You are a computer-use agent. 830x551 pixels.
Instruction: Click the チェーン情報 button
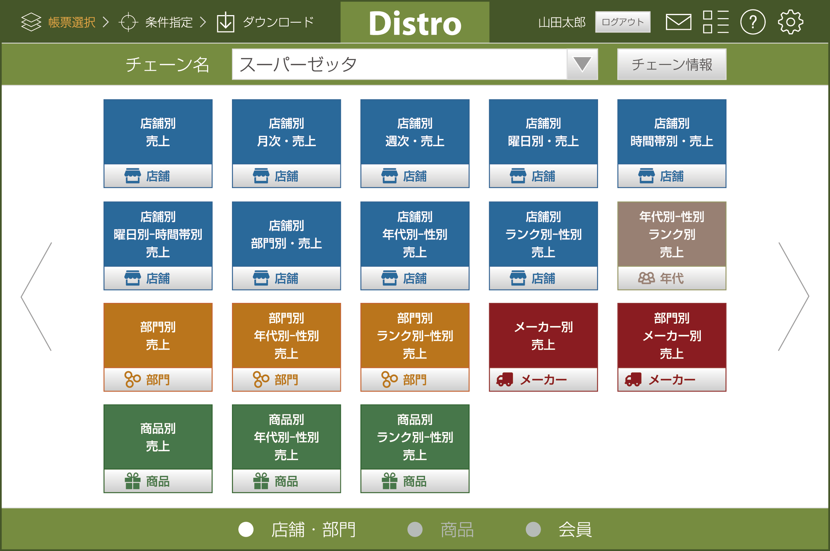672,64
